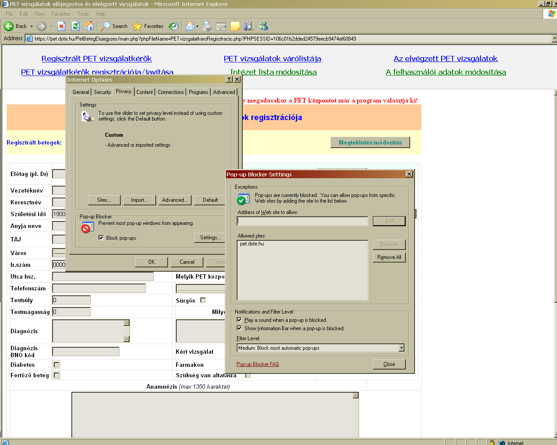The height and width of the screenshot is (445, 557).
Task: Click the Import... button
Action: [x=139, y=200]
